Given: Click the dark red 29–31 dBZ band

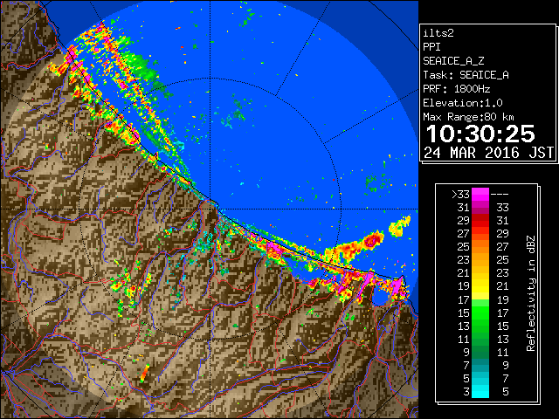Looking at the screenshot, I should 480,221.
